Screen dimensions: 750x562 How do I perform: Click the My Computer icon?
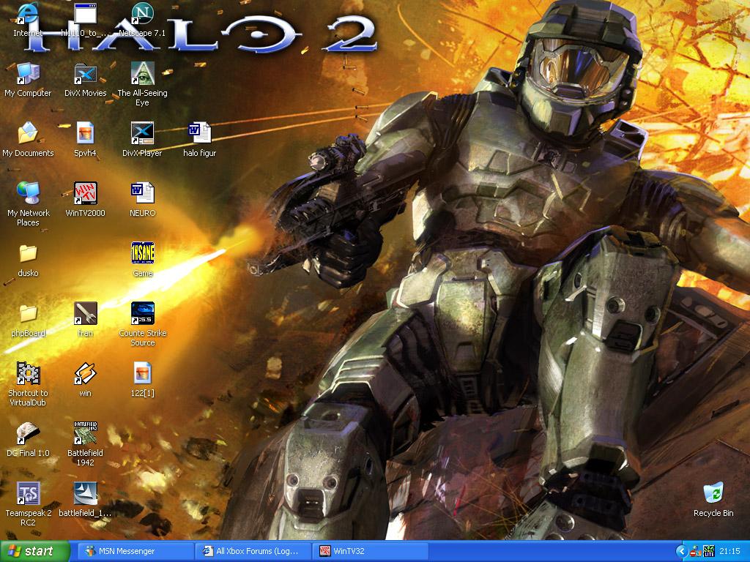(29, 74)
